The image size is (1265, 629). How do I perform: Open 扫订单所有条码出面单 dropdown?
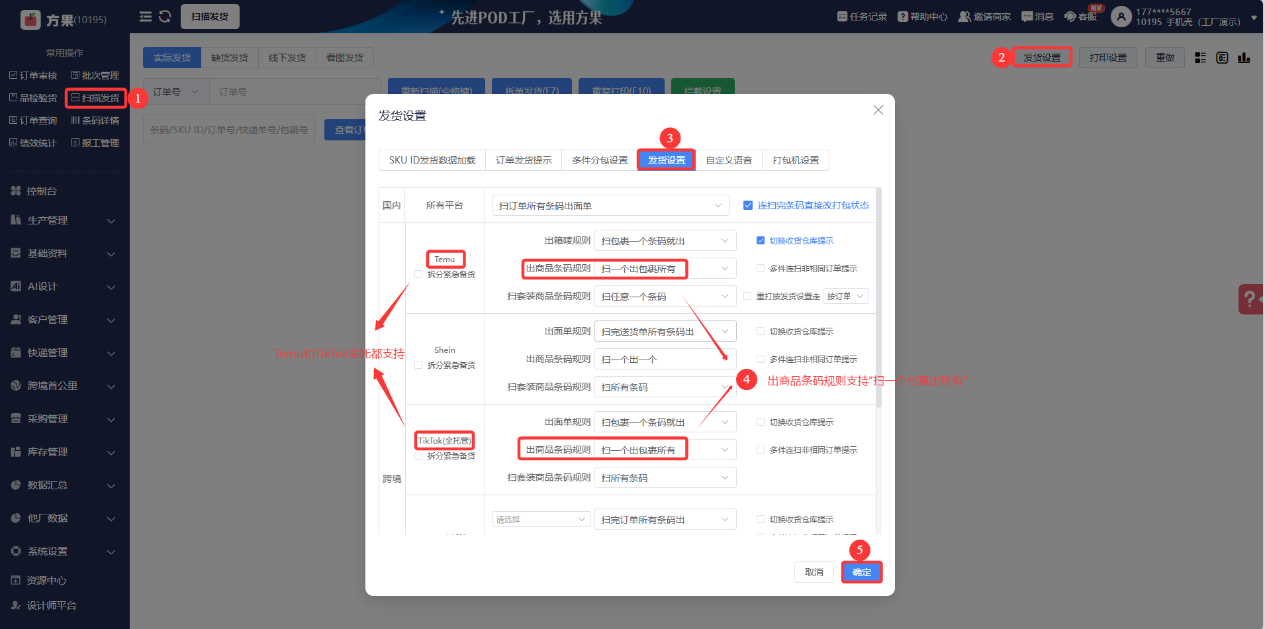coord(610,205)
